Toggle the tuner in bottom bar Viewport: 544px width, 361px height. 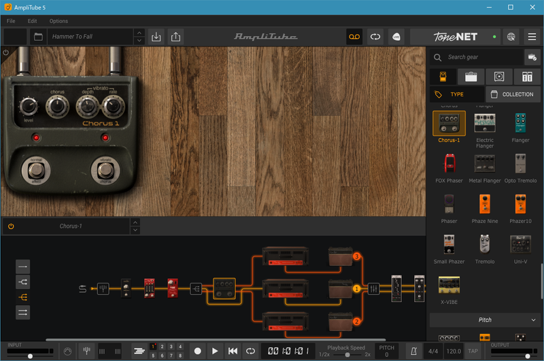pyautogui.click(x=87, y=351)
